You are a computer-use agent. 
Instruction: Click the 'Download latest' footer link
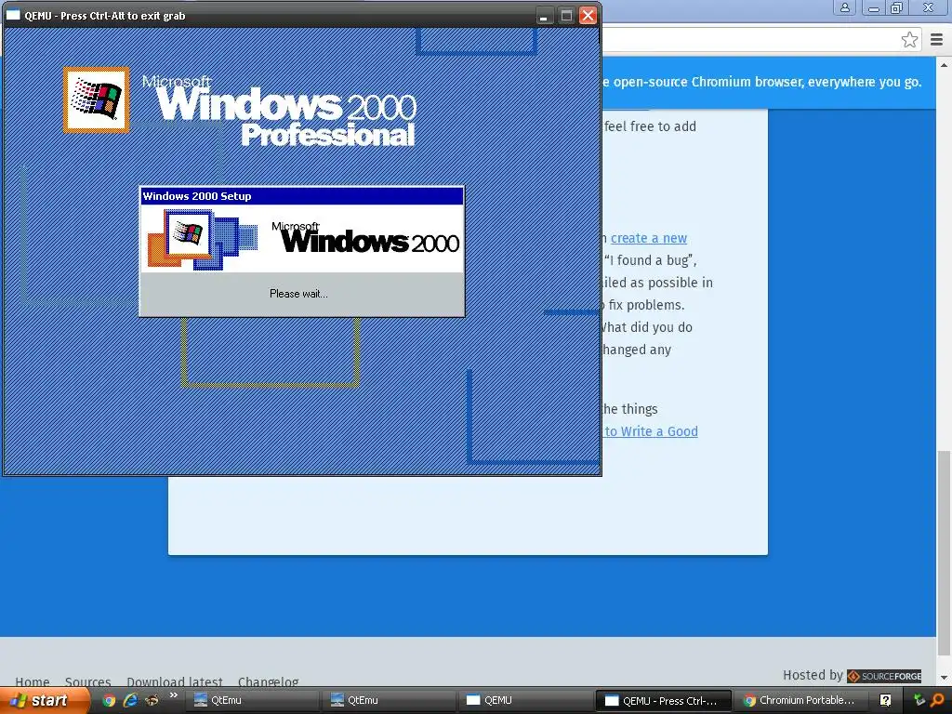coord(174,681)
